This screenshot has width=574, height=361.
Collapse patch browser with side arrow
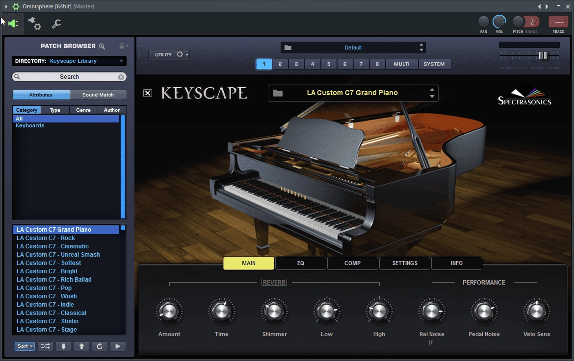tap(139, 54)
